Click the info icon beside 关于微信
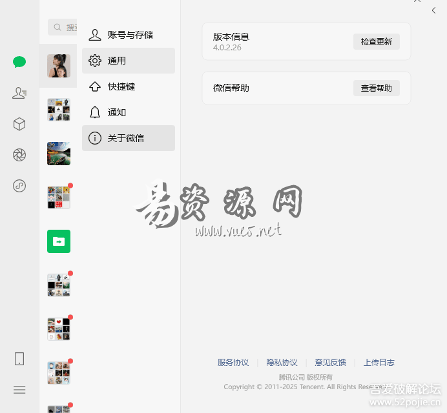This screenshot has height=413, width=447. point(95,138)
